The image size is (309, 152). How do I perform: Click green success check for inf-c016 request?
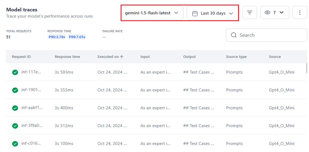(x=15, y=143)
